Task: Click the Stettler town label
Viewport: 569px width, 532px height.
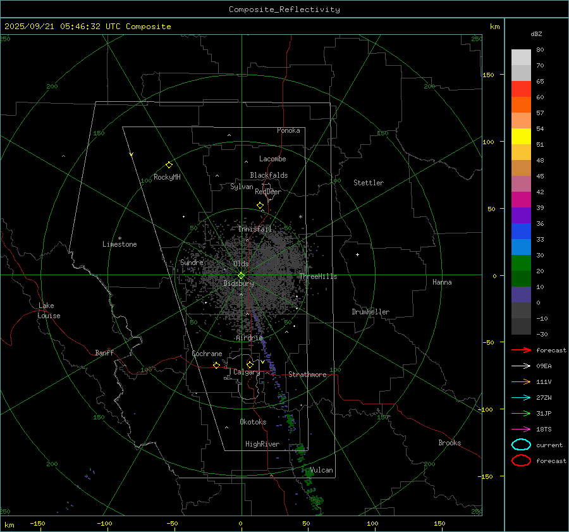Action: click(x=368, y=183)
